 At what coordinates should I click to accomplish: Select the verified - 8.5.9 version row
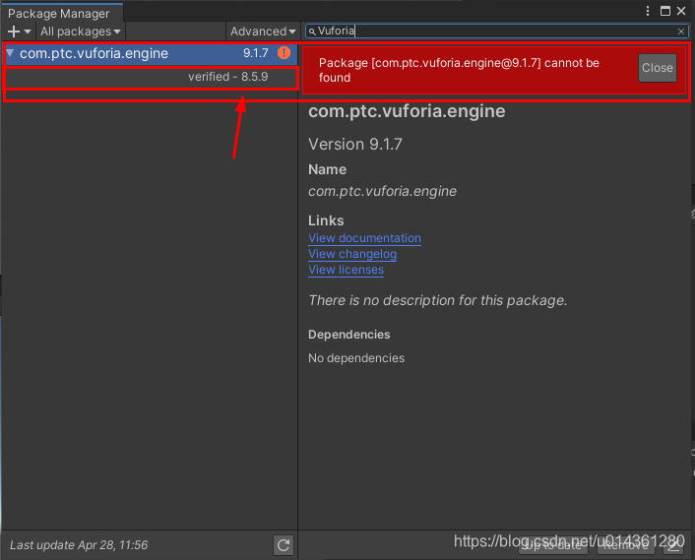(x=151, y=77)
